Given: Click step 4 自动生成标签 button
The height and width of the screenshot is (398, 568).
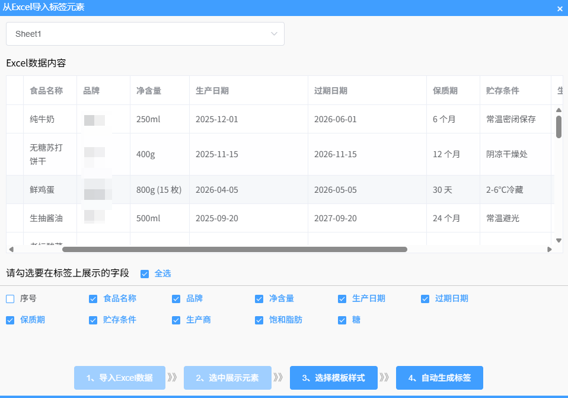Looking at the screenshot, I should (439, 378).
